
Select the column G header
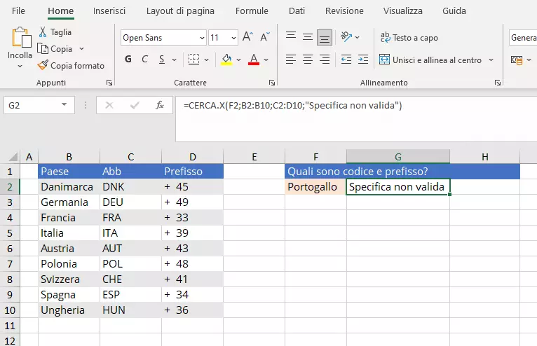(398, 157)
